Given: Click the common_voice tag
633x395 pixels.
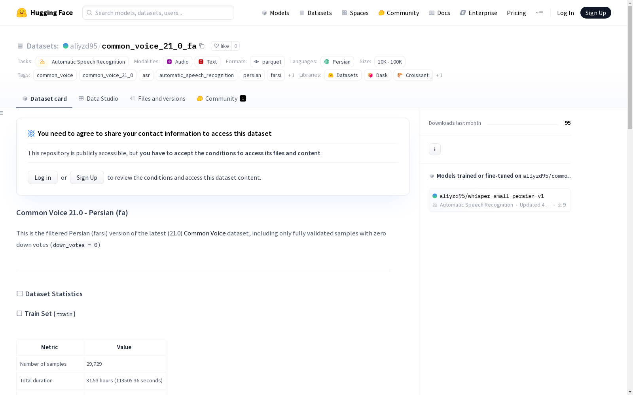Looking at the screenshot, I should click(55, 75).
